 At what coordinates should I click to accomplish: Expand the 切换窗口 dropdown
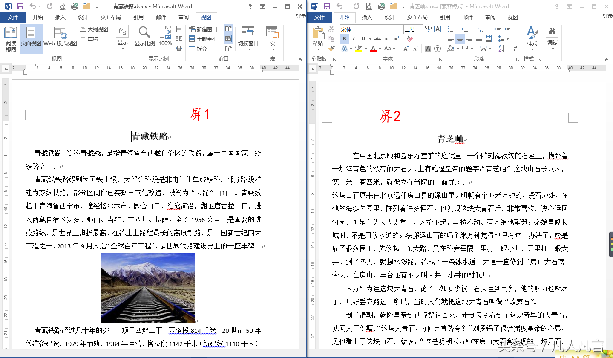(x=248, y=38)
